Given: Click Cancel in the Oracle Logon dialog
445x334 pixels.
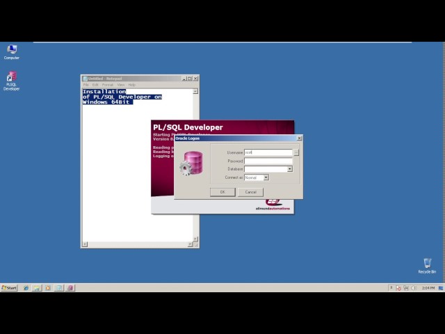Looking at the screenshot, I should click(x=250, y=192).
